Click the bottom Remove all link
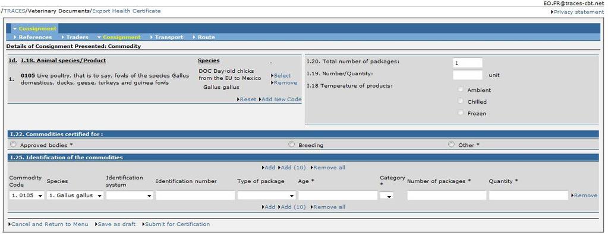This screenshot has height=234, width=608. [x=329, y=207]
